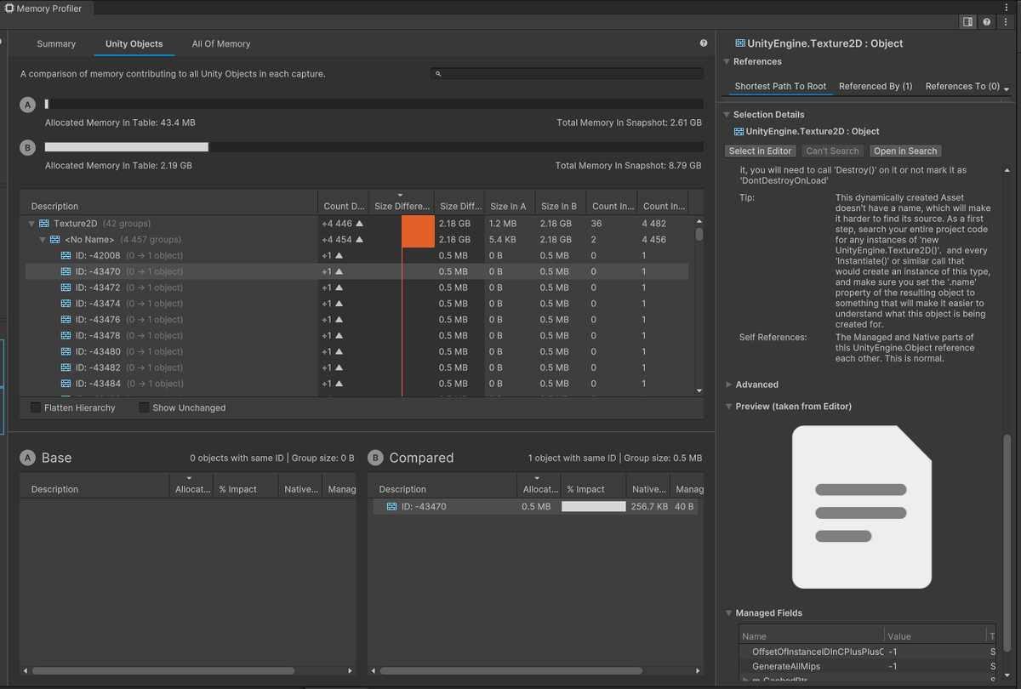Click the Texture2D preview thumbnail

pos(861,507)
